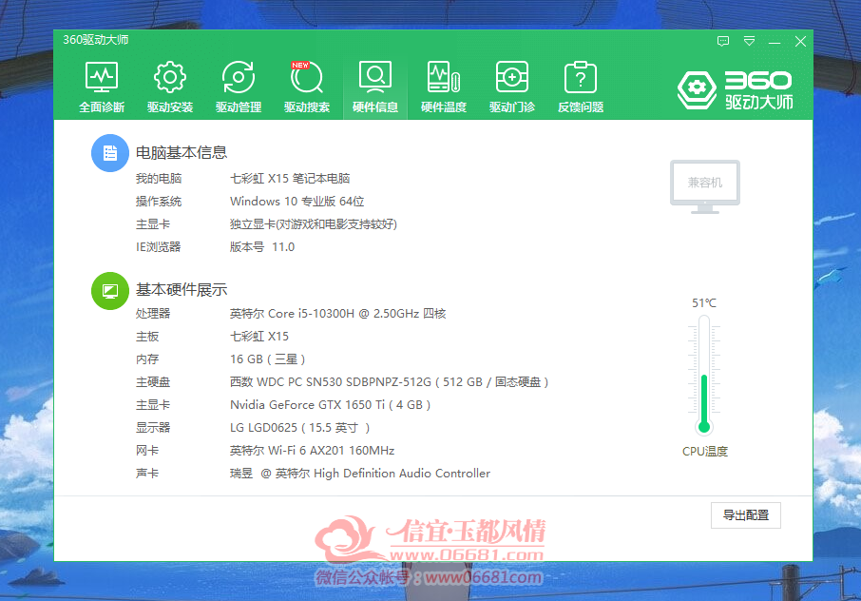Click the 操作系统 label
861x601 pixels.
click(159, 202)
